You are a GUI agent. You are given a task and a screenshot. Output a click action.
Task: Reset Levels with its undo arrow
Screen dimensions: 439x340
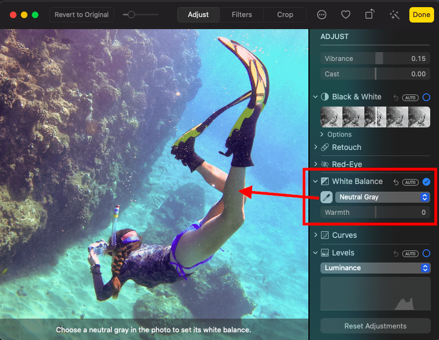(396, 254)
